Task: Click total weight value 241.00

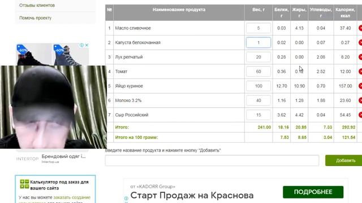Action: 264,127
